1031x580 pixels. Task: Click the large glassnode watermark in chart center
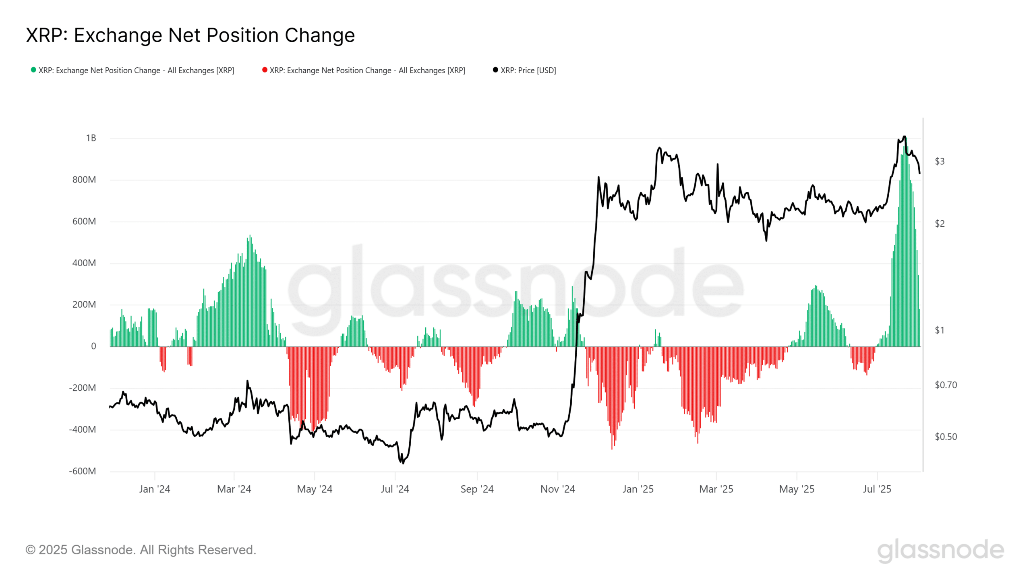point(515,290)
